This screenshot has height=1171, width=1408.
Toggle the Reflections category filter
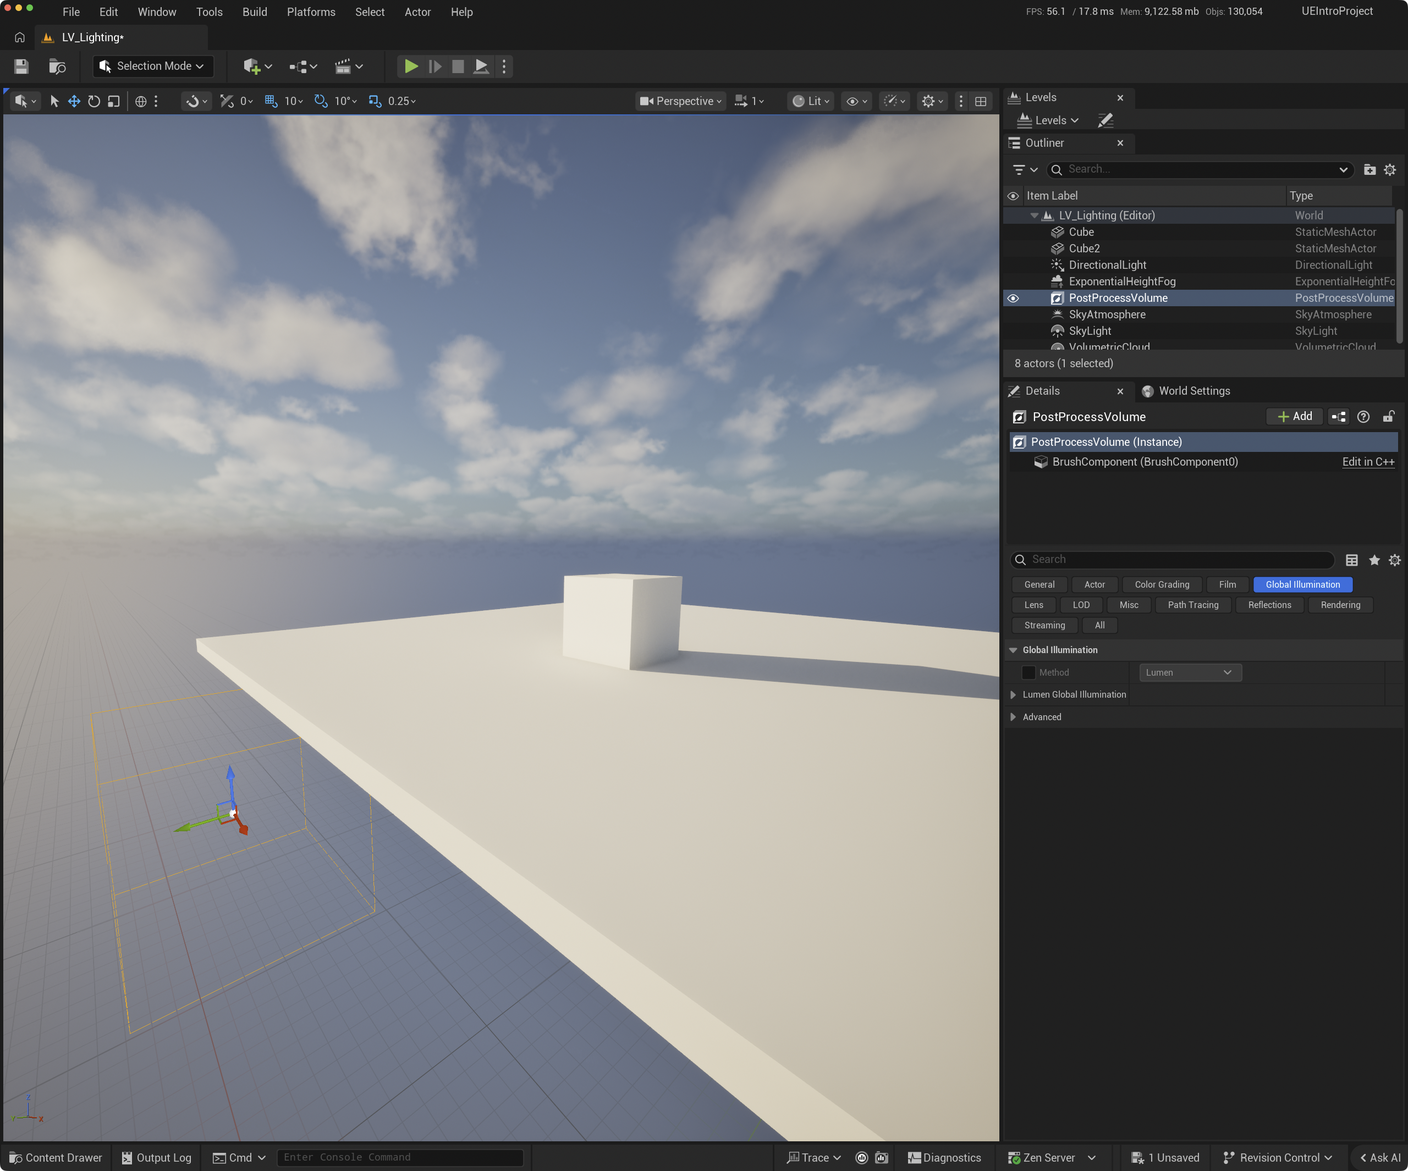[1269, 605]
